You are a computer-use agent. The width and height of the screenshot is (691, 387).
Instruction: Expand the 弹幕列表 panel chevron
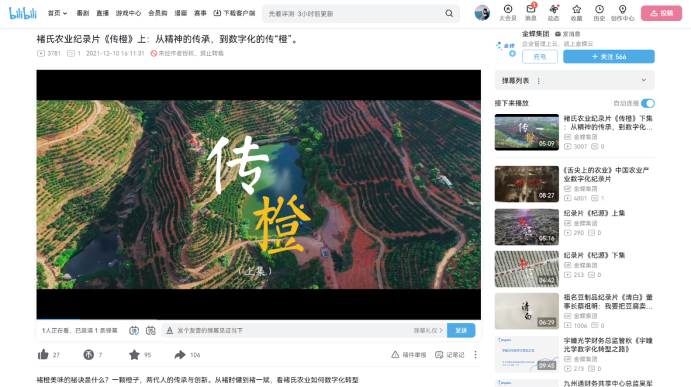pos(644,80)
